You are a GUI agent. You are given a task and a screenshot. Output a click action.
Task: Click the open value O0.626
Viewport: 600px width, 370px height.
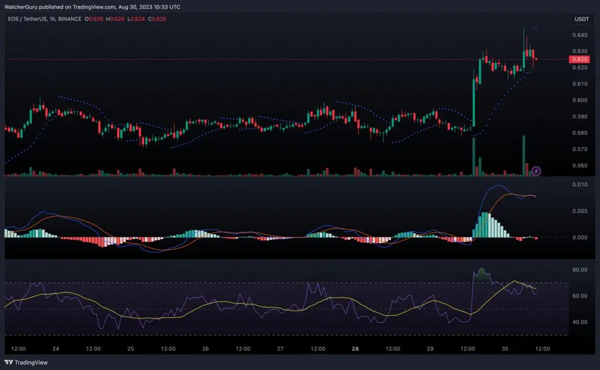point(94,19)
